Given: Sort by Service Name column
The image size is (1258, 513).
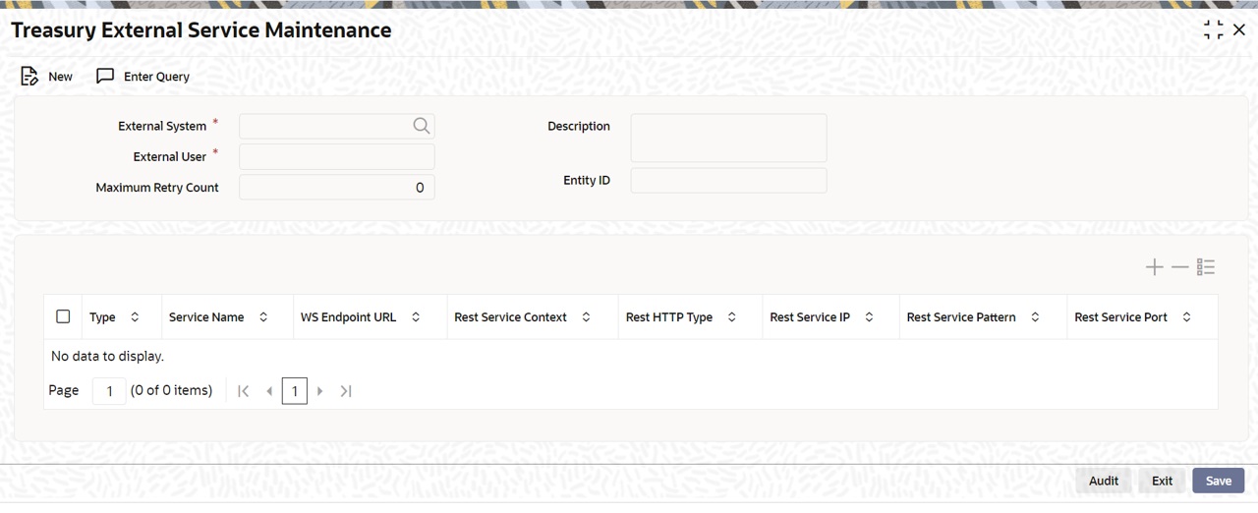Looking at the screenshot, I should click(263, 316).
